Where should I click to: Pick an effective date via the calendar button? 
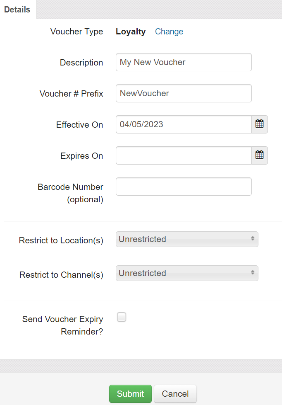point(259,124)
